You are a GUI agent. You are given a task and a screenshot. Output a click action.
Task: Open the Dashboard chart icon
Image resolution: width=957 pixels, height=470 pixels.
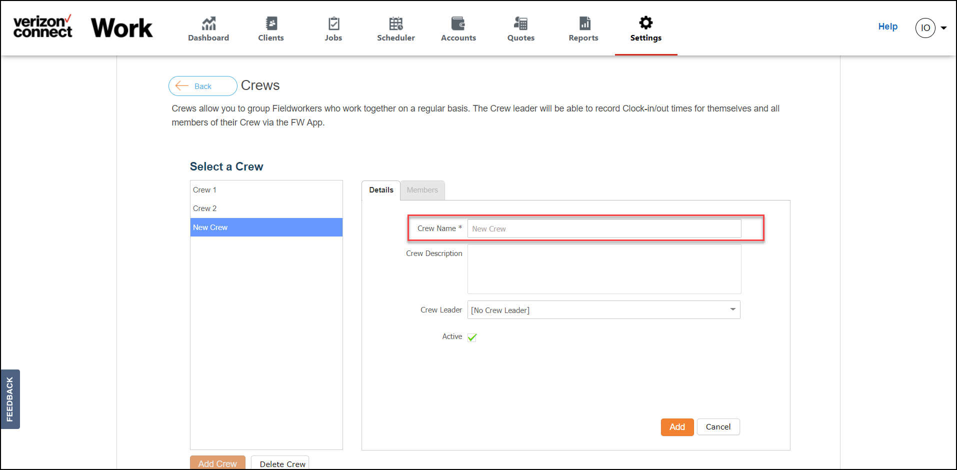(208, 23)
